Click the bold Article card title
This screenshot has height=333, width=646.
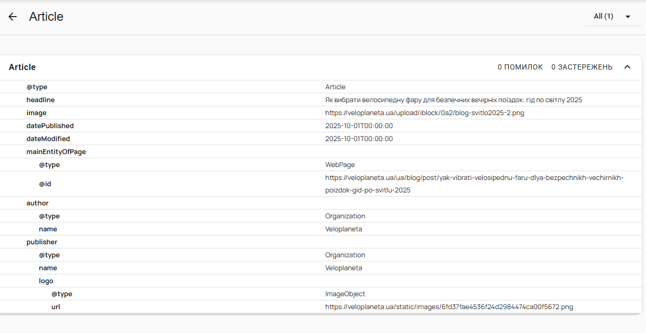[22, 67]
